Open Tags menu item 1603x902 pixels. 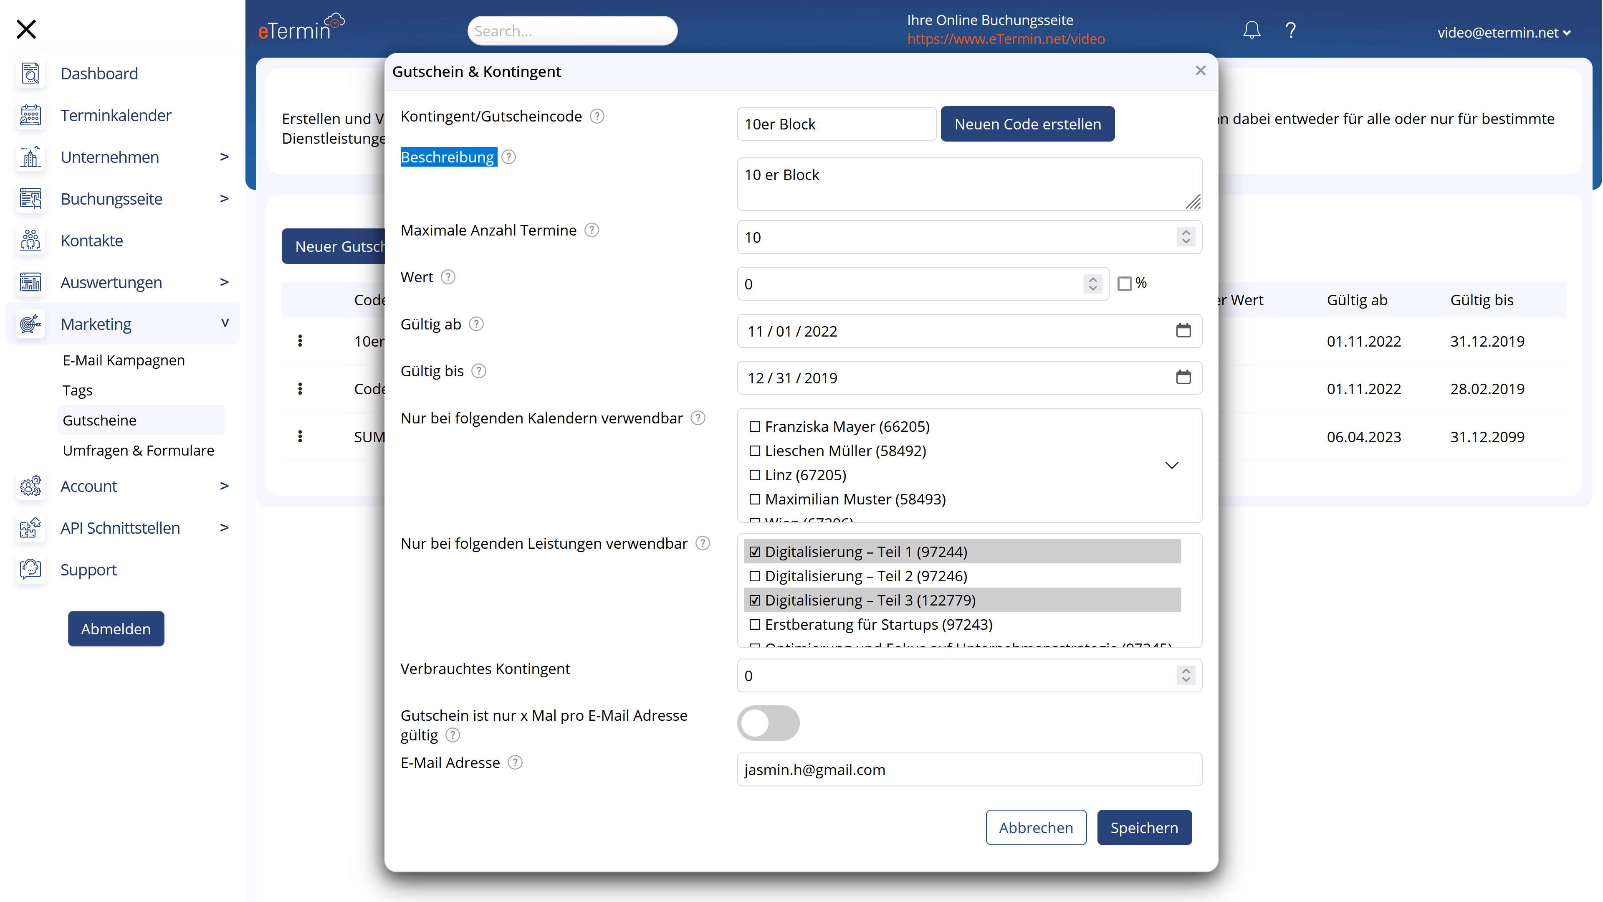tap(77, 390)
